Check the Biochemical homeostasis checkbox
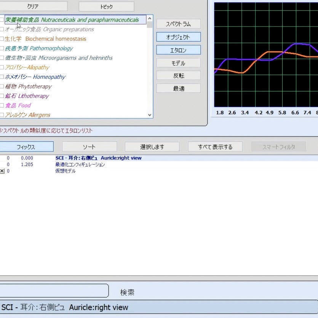318x318 pixels. click(x=2, y=38)
